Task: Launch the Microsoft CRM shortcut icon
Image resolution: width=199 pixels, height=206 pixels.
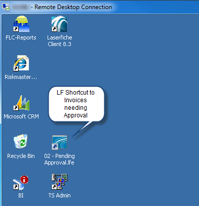Action: (21, 103)
